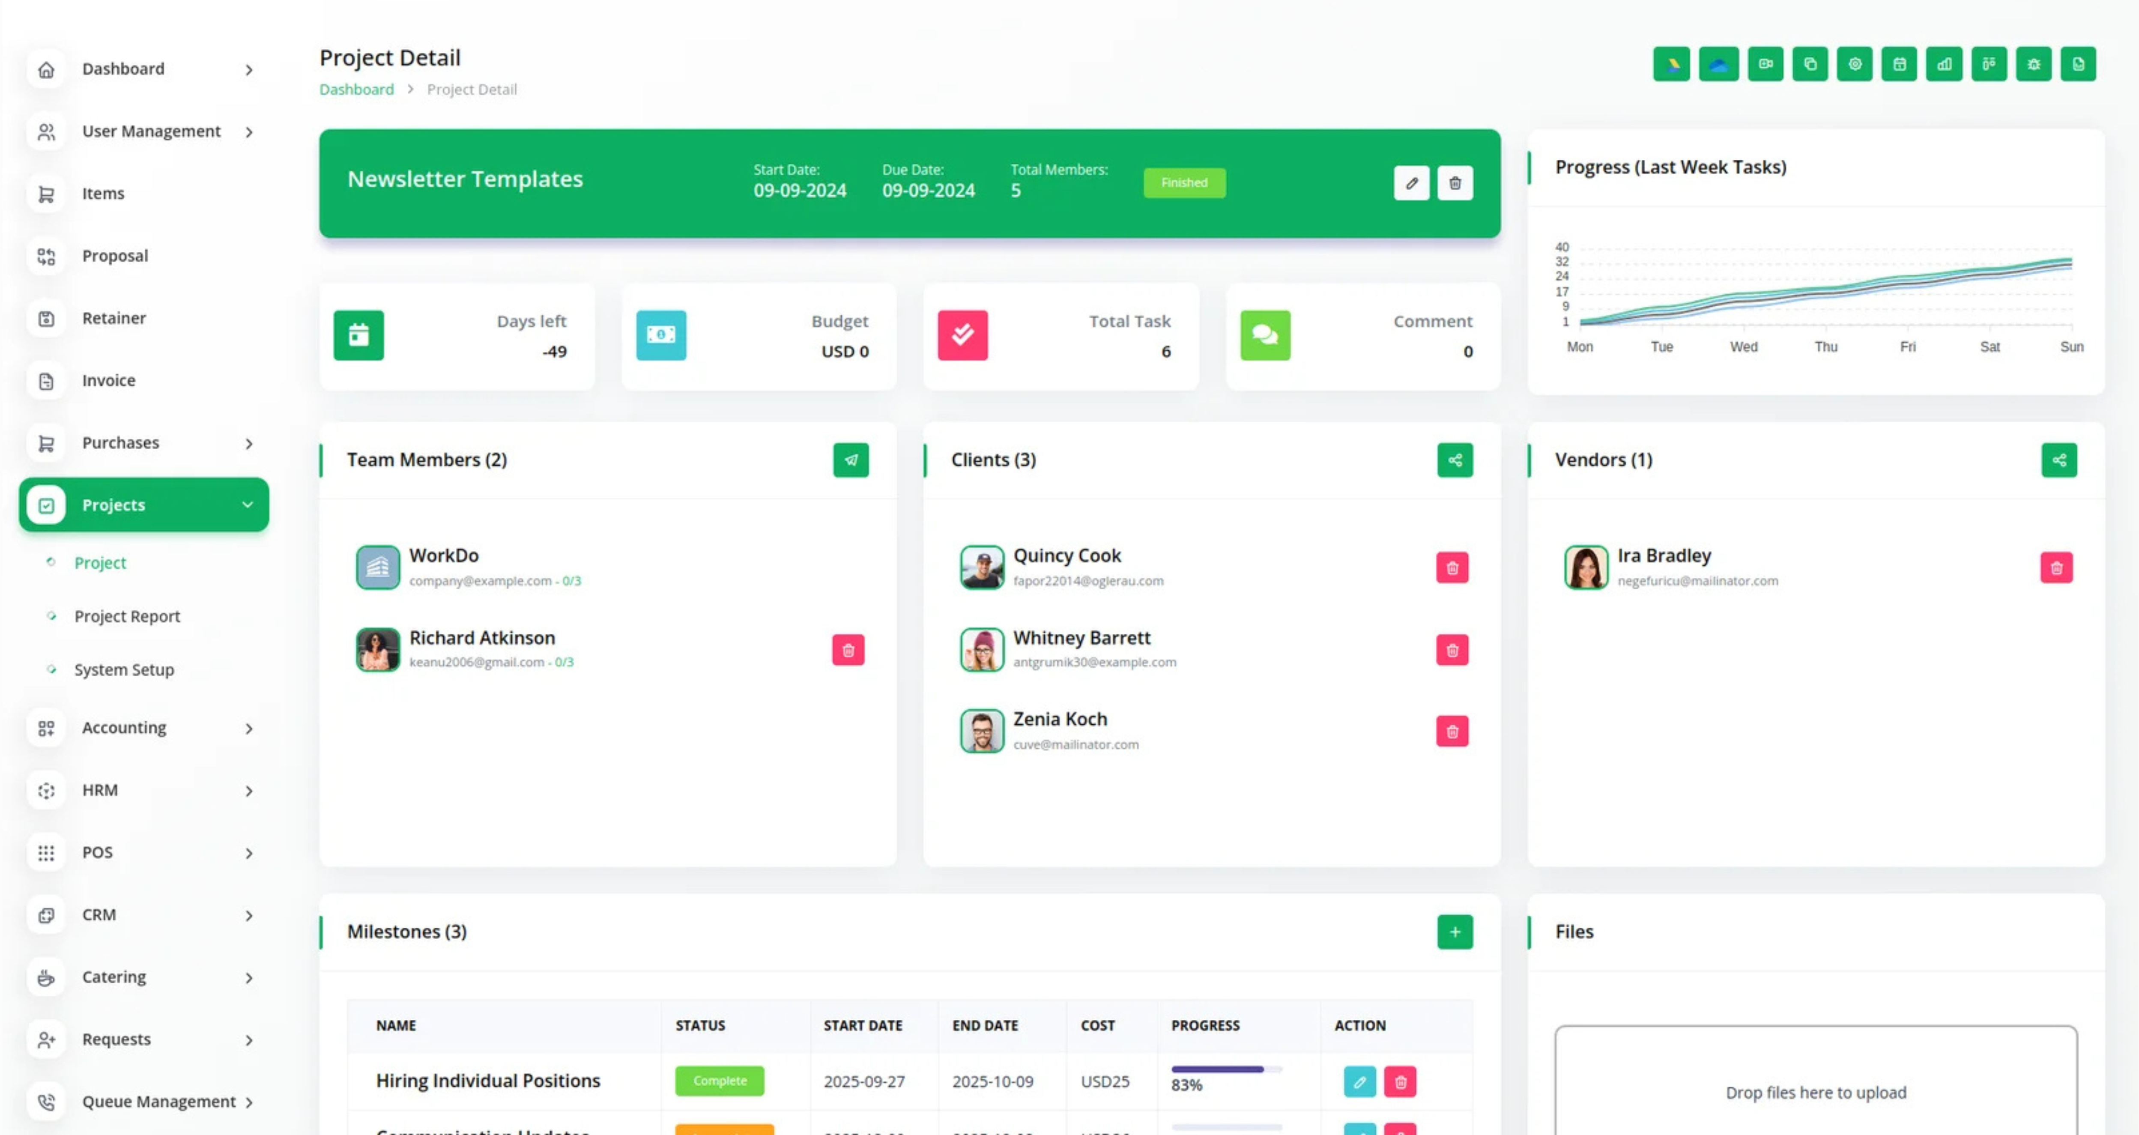Open Project Report submenu item
2139x1135 pixels.
tap(127, 616)
